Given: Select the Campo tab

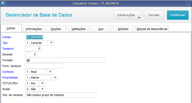Looking at the screenshot, I should click(11, 28).
